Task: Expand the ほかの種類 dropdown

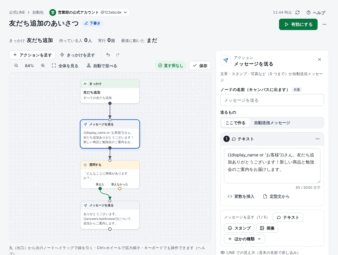Action: point(244,239)
